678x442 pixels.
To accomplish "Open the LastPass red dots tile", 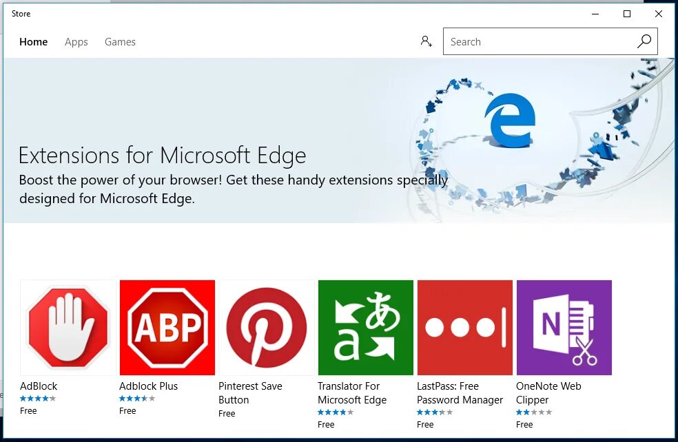I will pyautogui.click(x=465, y=328).
